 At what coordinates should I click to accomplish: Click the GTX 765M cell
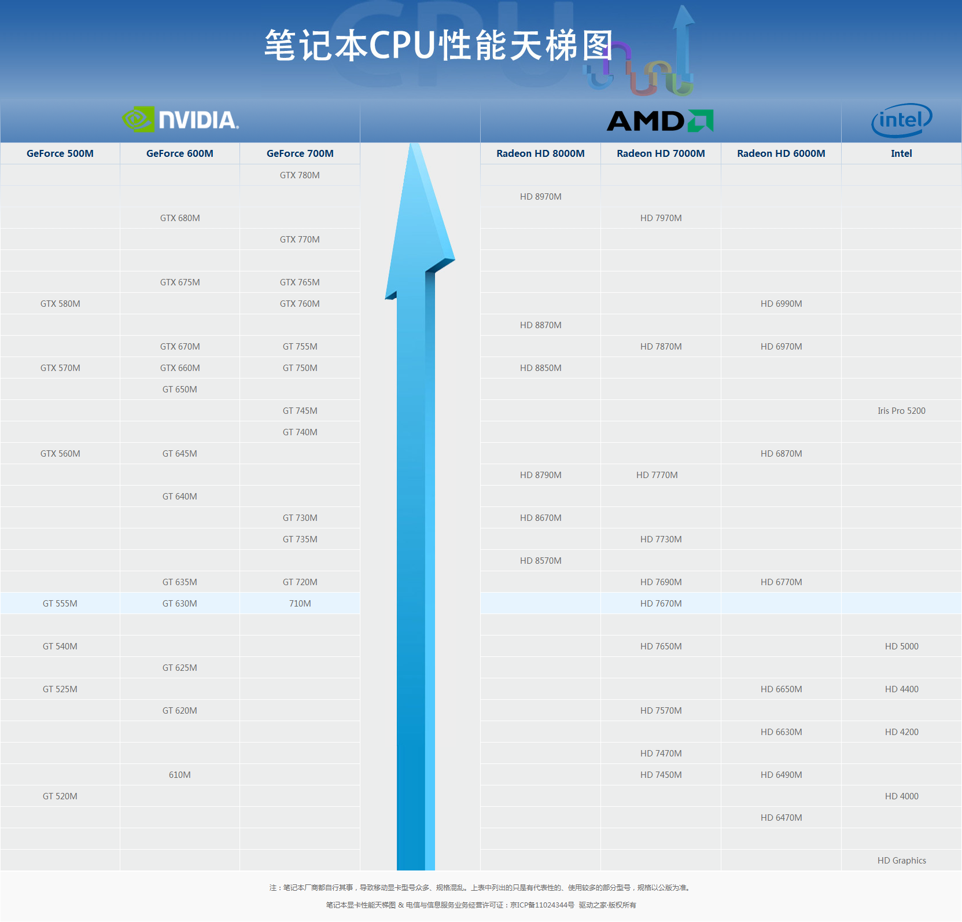[x=300, y=282]
